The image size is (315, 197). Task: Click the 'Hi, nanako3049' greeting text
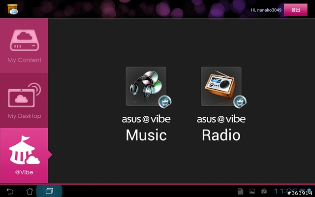click(266, 10)
